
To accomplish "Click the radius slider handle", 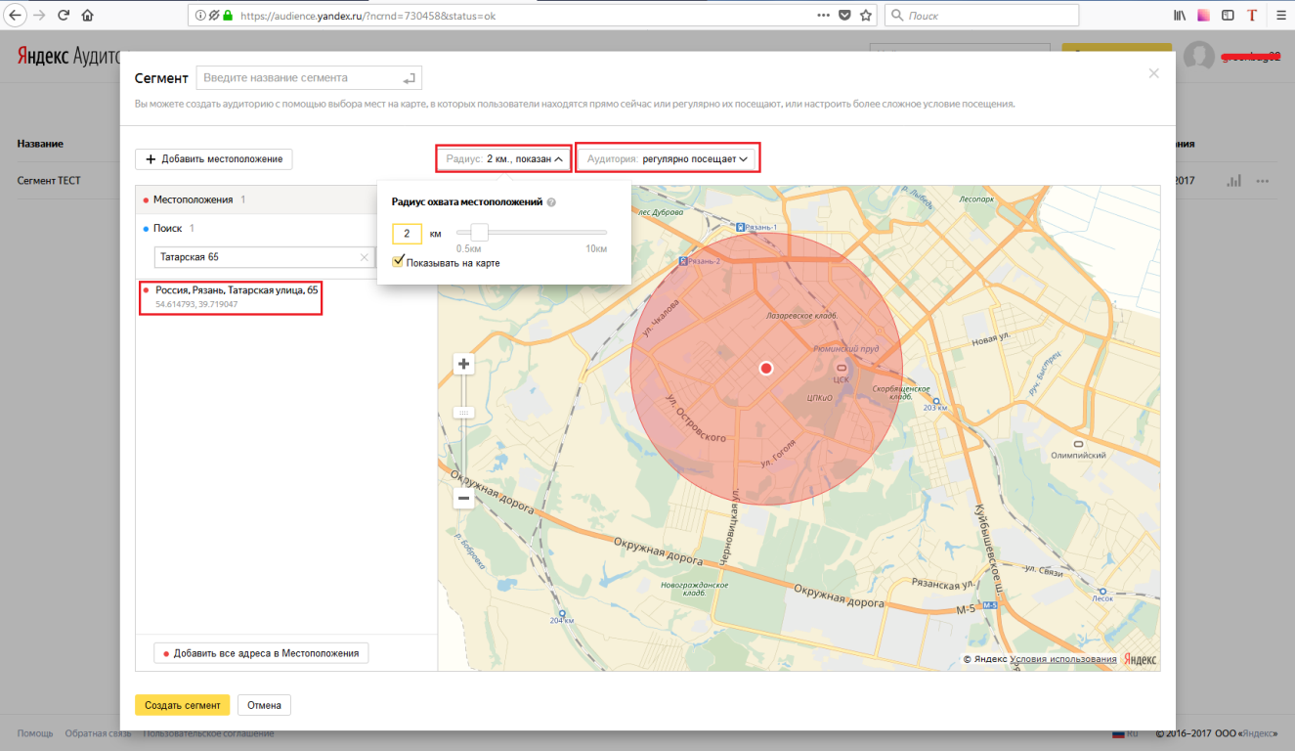I will pos(479,232).
